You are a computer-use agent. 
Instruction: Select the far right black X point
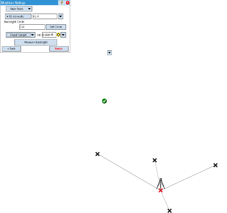(216, 165)
